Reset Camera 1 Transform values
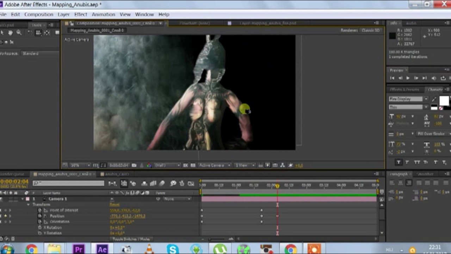The height and width of the screenshot is (254, 451). 115,205
